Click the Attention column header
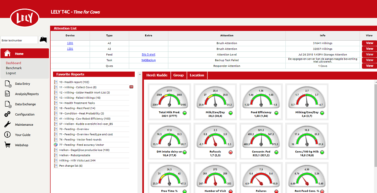 click(227, 36)
